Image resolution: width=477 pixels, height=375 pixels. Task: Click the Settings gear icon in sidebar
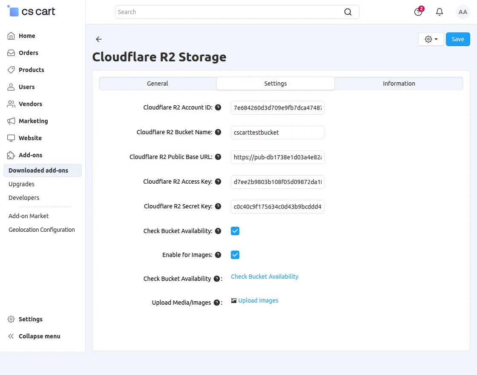pyautogui.click(x=11, y=319)
